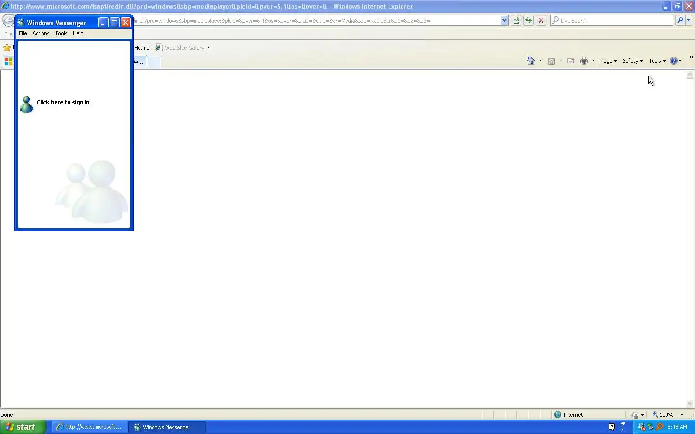Click Safely Remove Hardware tray icon

click(650, 427)
